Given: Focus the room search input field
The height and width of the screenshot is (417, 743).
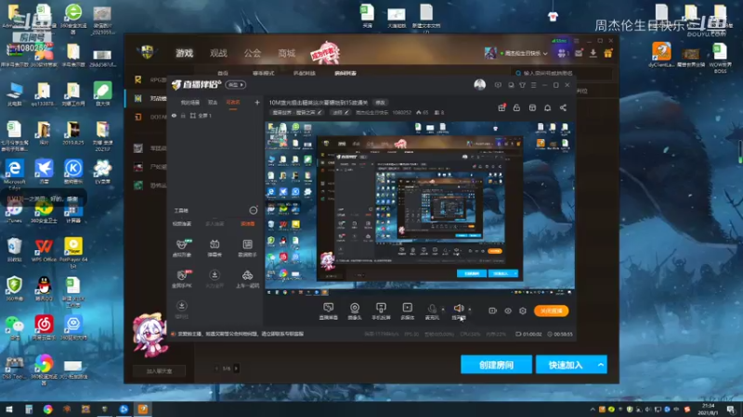Looking at the screenshot, I should click(x=563, y=73).
